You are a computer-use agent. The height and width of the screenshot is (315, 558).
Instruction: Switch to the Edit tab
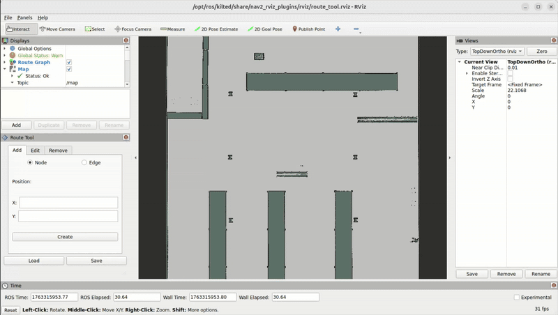(x=35, y=151)
